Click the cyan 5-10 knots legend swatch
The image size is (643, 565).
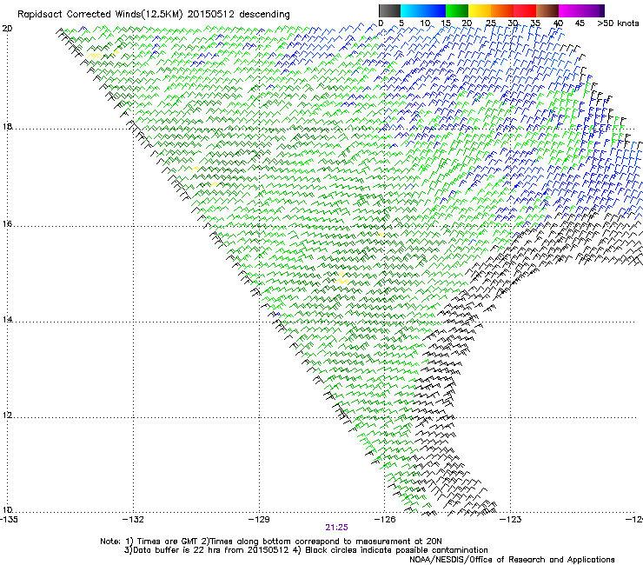(412, 10)
